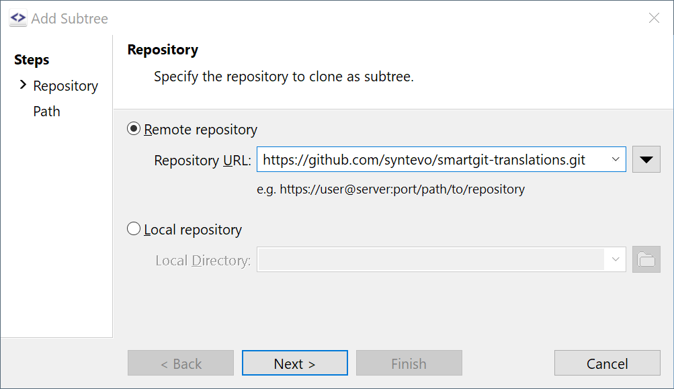Click the disabled Finish button

pyautogui.click(x=409, y=363)
